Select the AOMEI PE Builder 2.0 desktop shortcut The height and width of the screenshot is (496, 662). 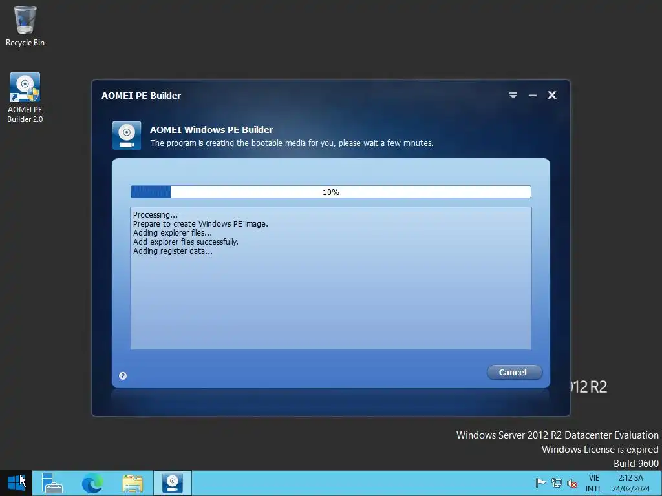25,98
